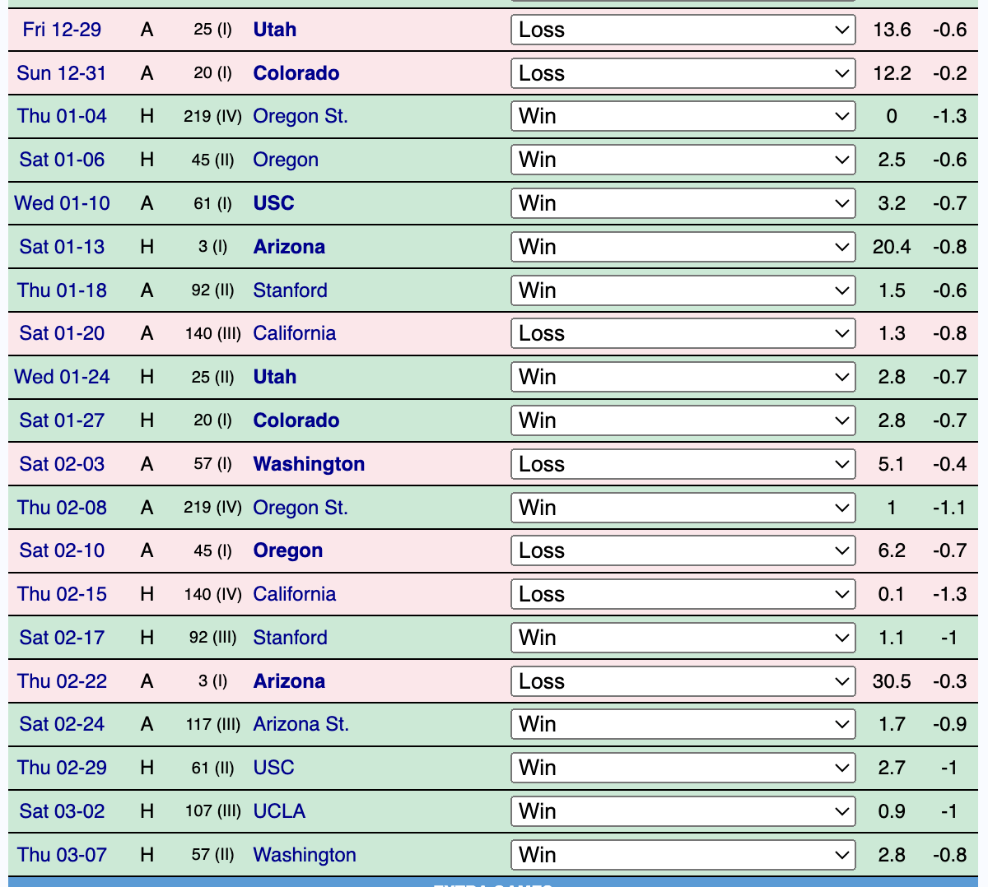Open result dropdown for Wed 01-10 USC game
This screenshot has height=887, width=988.
click(x=683, y=203)
